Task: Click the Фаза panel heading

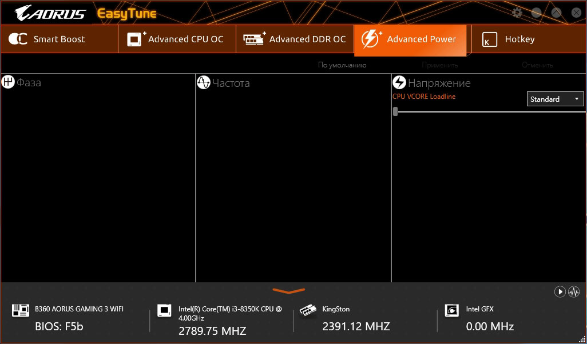Action: [x=29, y=82]
